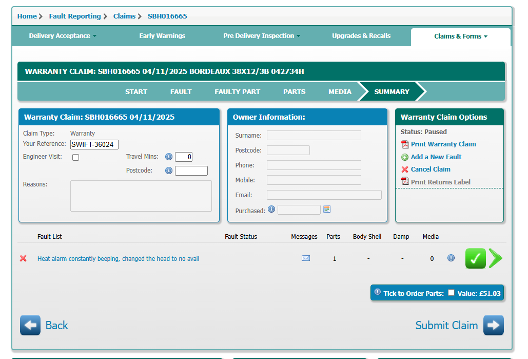Open the Claims & Forms dropdown tab
The width and height of the screenshot is (528, 359).
point(461,36)
